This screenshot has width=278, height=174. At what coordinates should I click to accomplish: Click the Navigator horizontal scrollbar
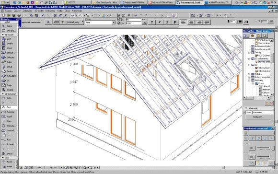[257, 98]
